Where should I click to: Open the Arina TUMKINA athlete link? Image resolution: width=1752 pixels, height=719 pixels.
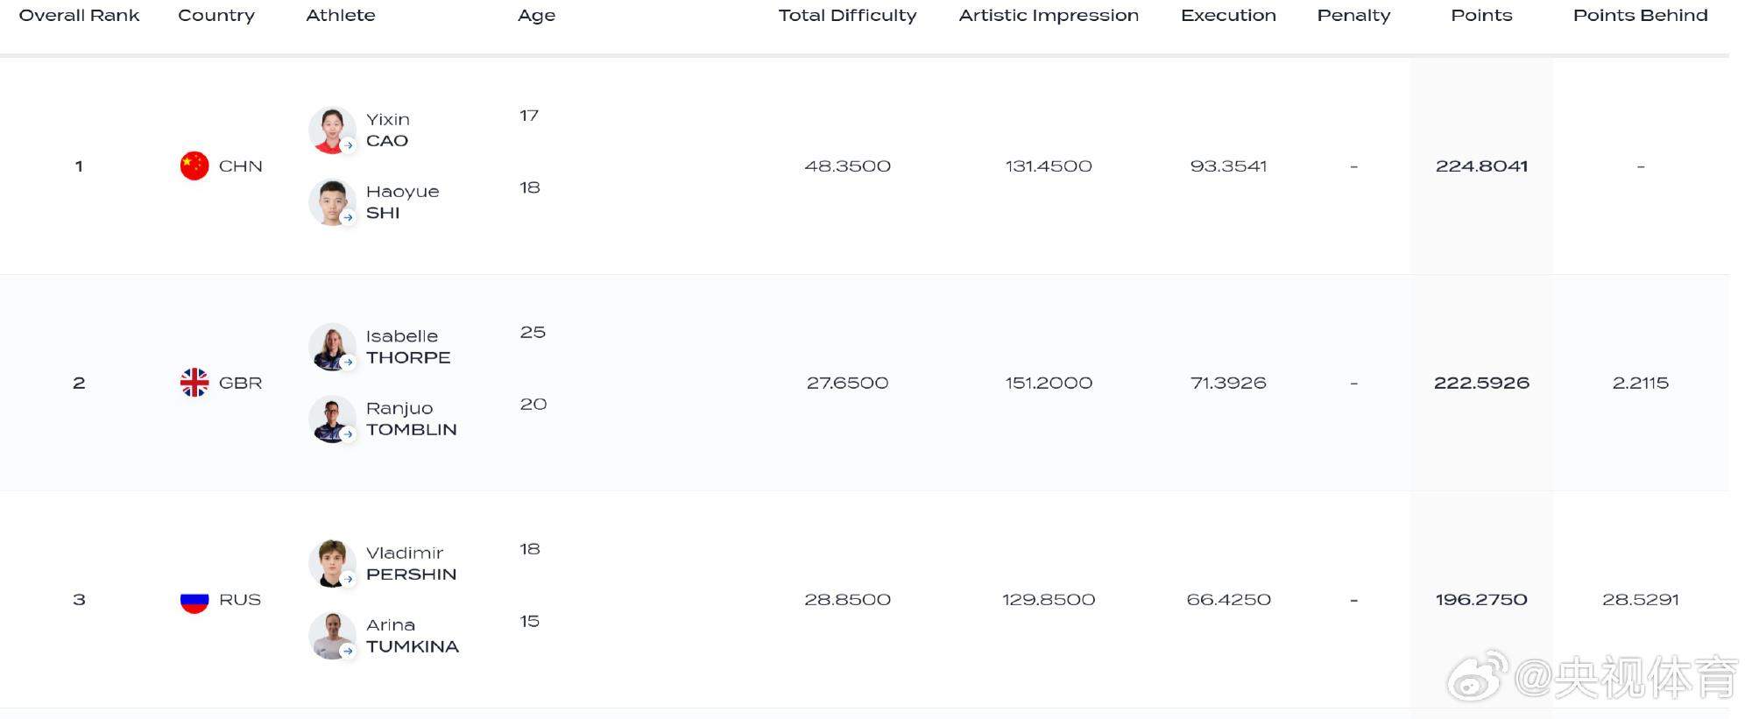[x=412, y=636]
